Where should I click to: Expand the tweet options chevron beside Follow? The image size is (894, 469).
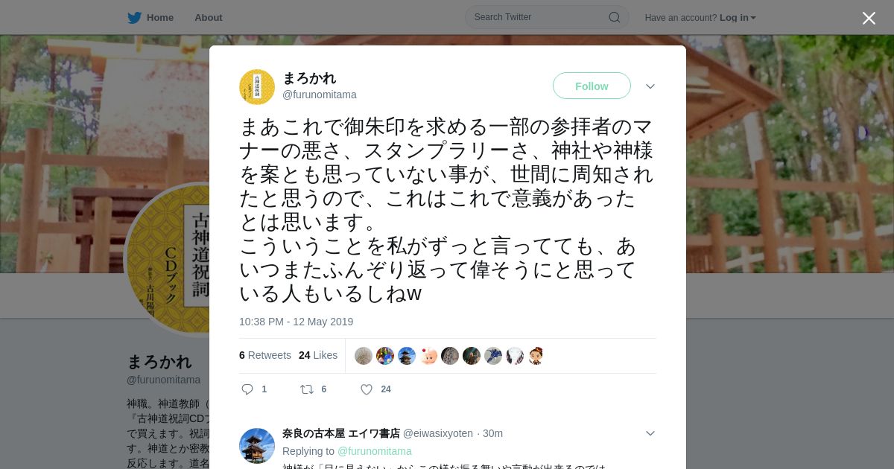(x=650, y=86)
